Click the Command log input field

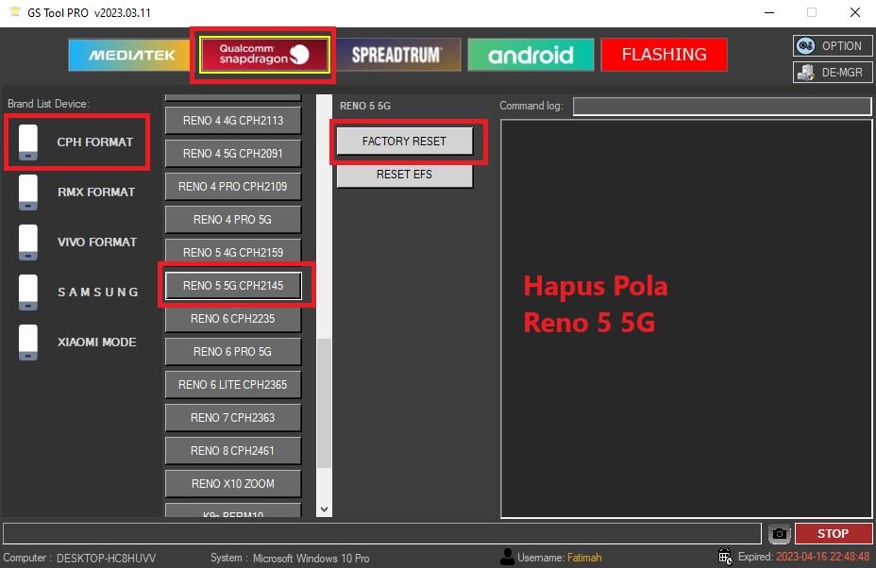click(722, 106)
